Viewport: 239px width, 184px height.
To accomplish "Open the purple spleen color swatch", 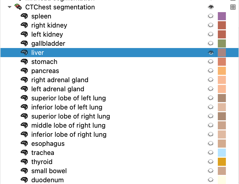I will 222,16.
